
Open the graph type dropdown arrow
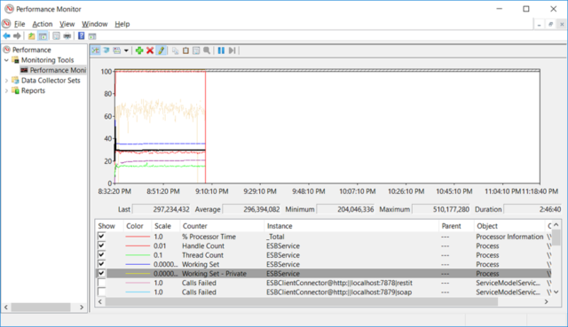click(x=126, y=51)
